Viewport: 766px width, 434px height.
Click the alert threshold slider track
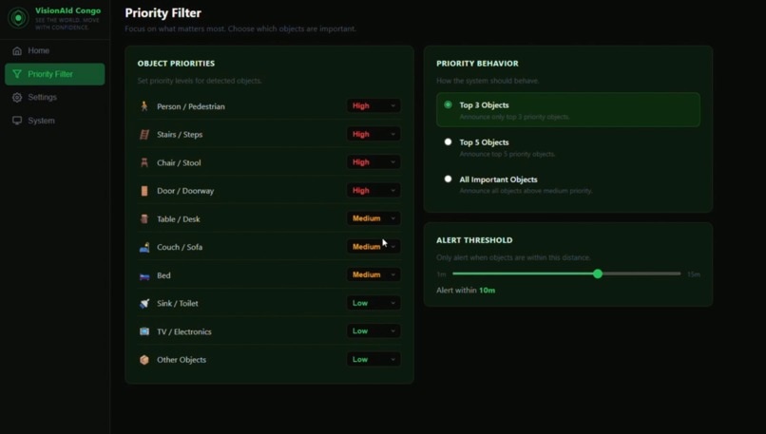(x=566, y=274)
